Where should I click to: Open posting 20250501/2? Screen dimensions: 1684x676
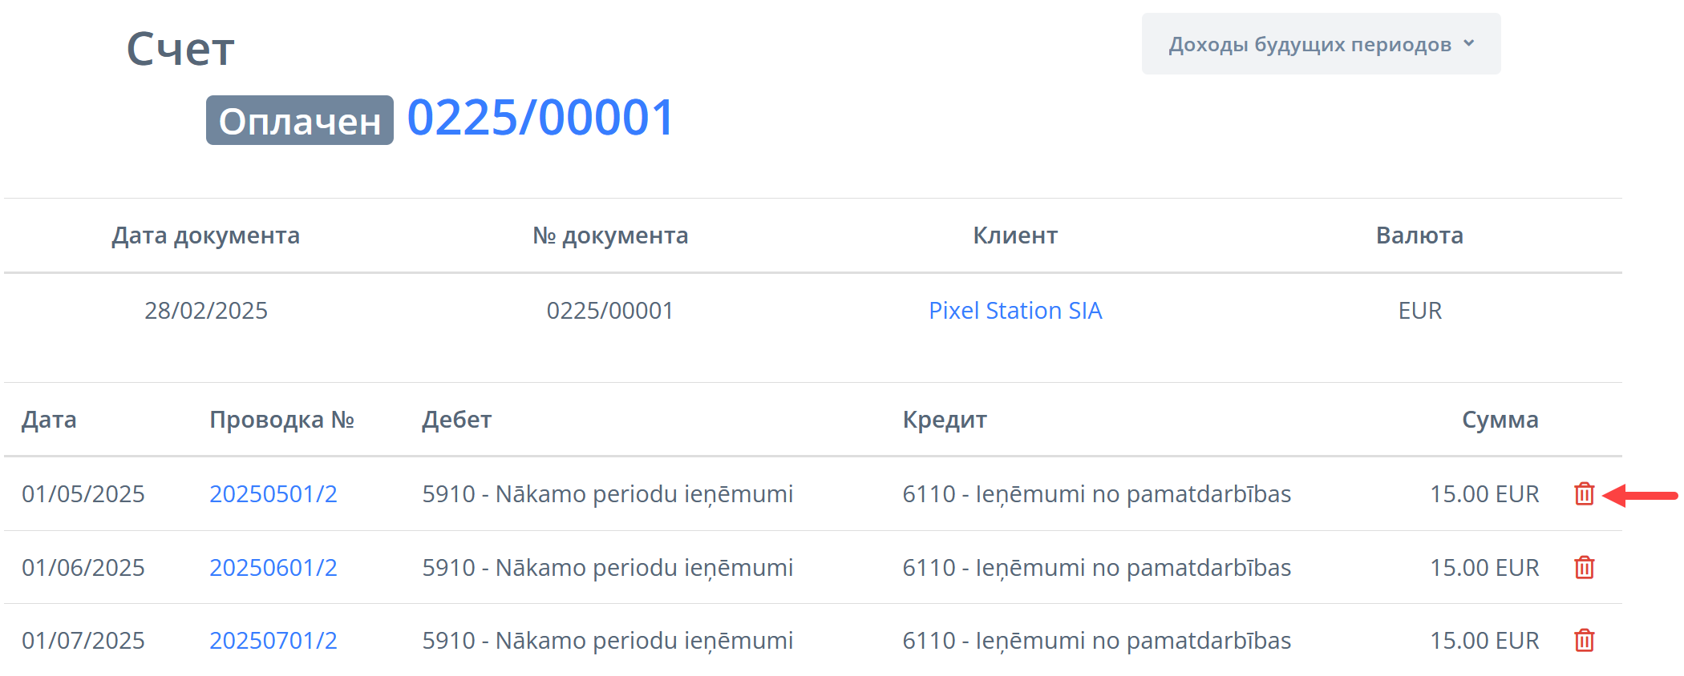(x=273, y=494)
